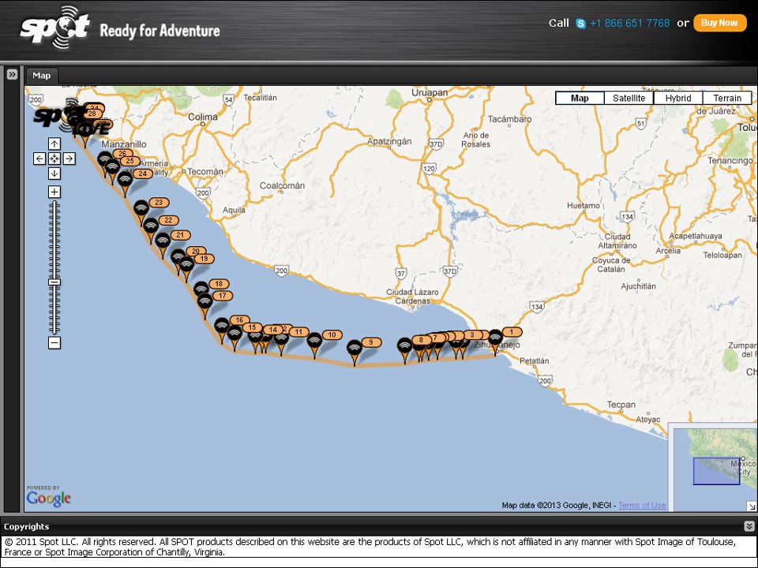Screen dimensions: 758x568
Task: Click the overview minimap thumbnail
Action: click(713, 465)
